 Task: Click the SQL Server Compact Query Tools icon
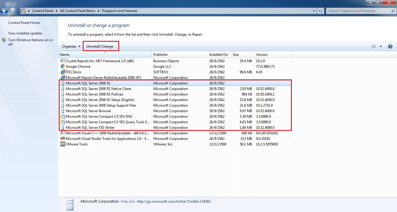[63, 122]
